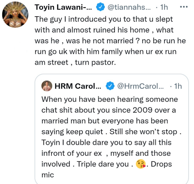Click "was he not married ?" line of tweet
Viewport: 194px width, 184px height.
110,41
